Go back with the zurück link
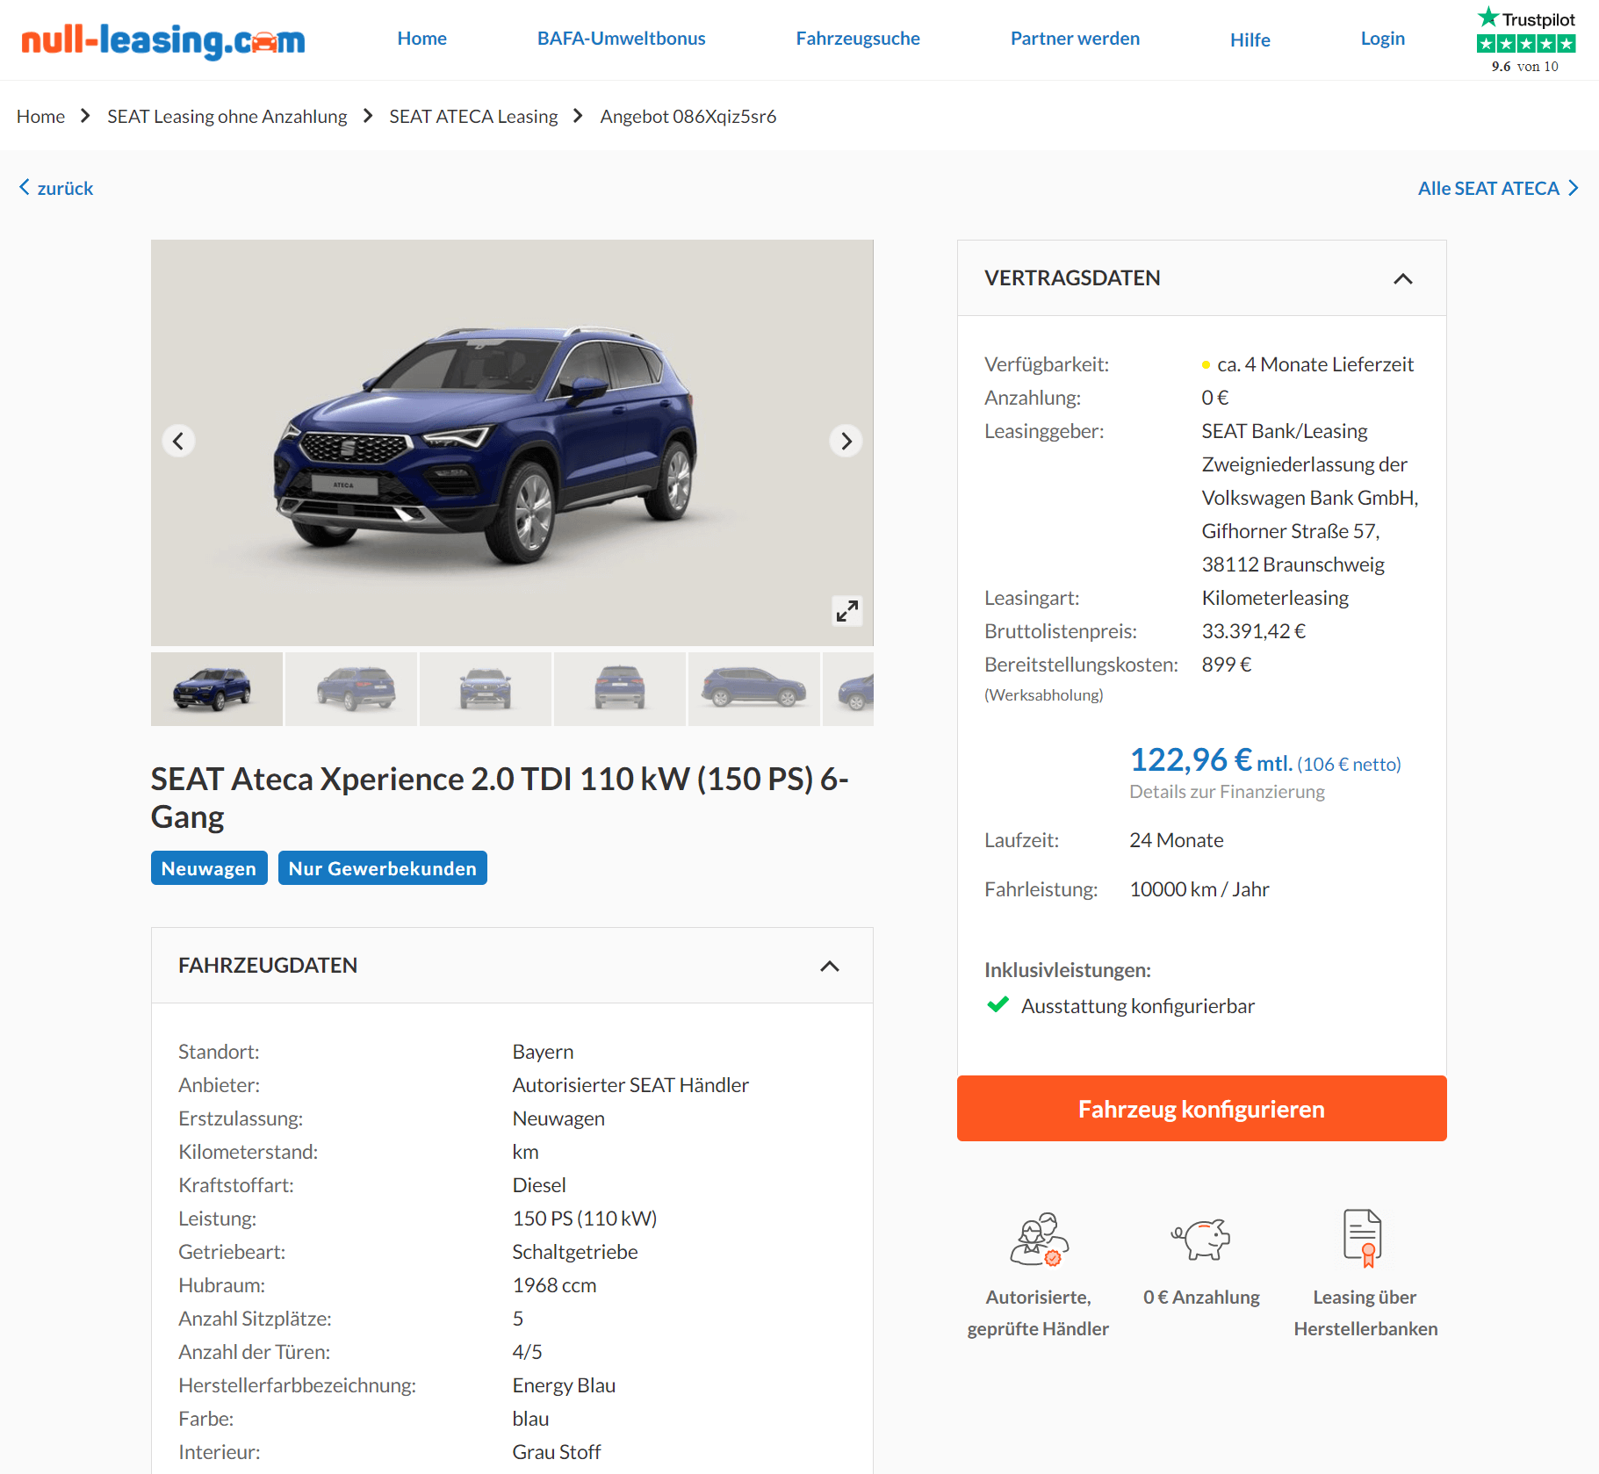 pyautogui.click(x=56, y=188)
